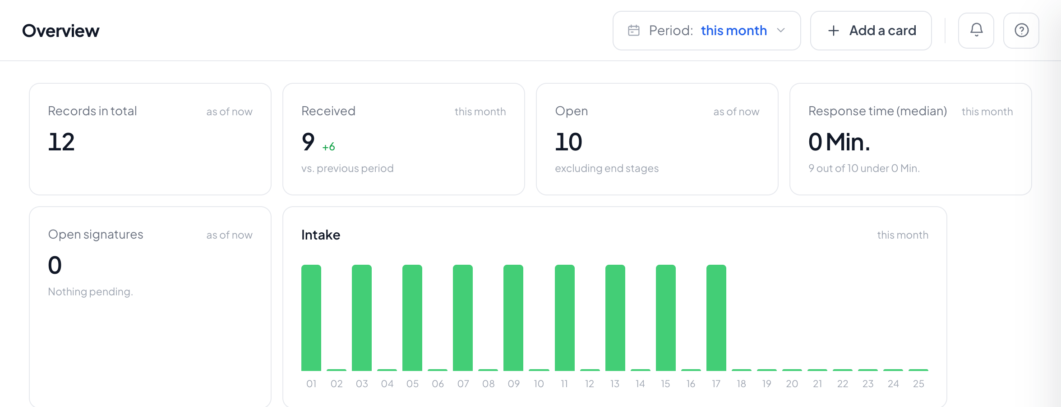Open the Open signatures card
This screenshot has width=1061, height=407.
[150, 307]
